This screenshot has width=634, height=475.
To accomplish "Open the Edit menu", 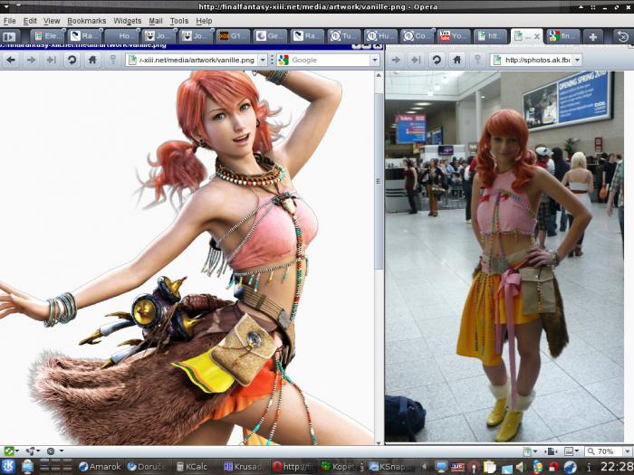I will pos(30,21).
